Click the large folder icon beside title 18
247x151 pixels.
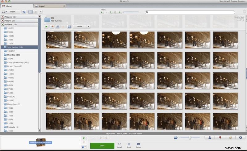pos(47,19)
